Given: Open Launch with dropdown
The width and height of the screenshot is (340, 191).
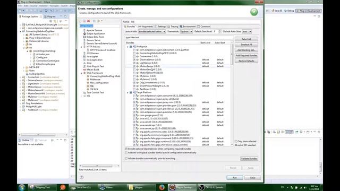Looking at the screenshot, I should tap(152, 32).
